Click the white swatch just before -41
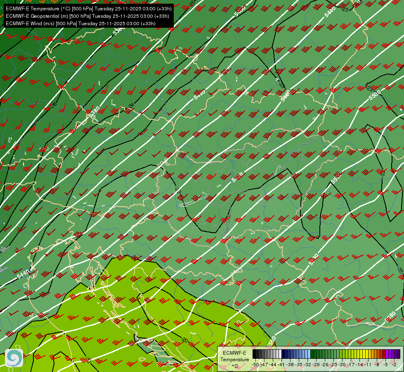404x372 pixels. (280, 354)
